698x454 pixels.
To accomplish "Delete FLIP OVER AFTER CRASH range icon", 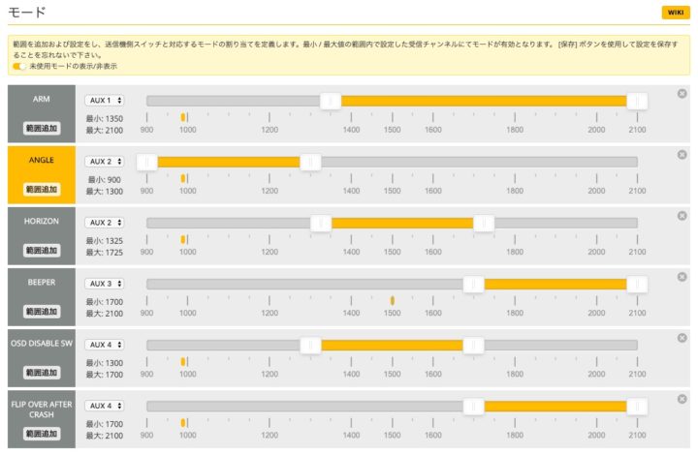I will pos(682,398).
